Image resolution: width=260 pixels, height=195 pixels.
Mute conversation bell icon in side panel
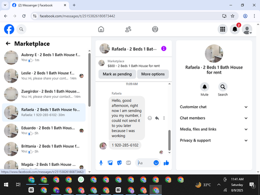tap(204, 87)
